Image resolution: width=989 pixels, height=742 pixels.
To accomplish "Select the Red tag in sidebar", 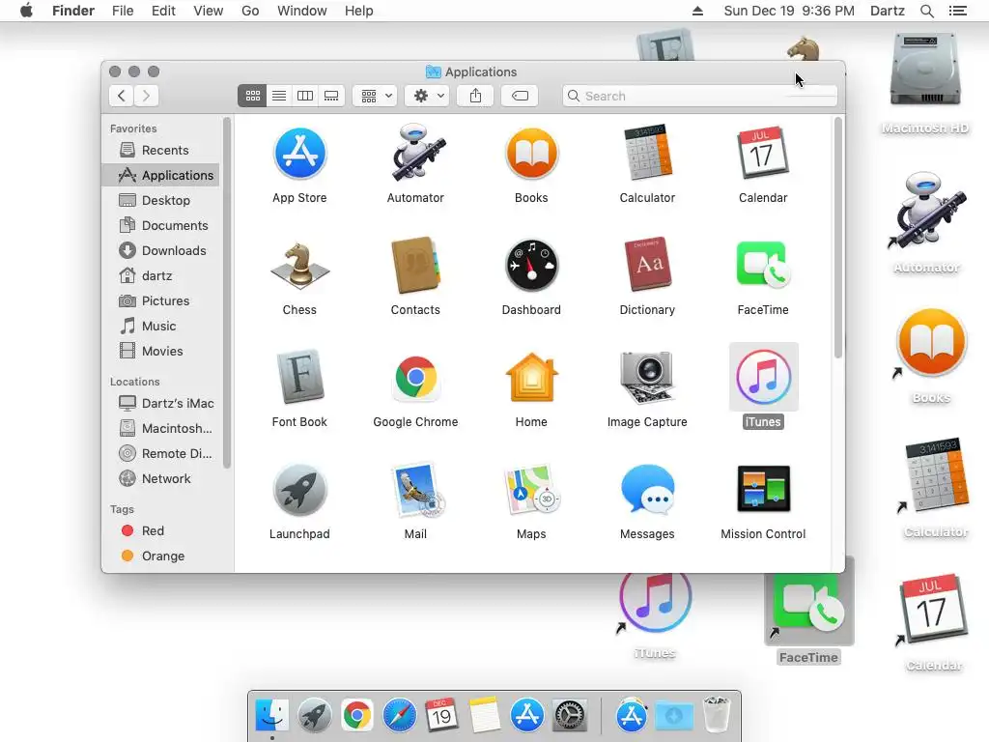I will click(161, 531).
